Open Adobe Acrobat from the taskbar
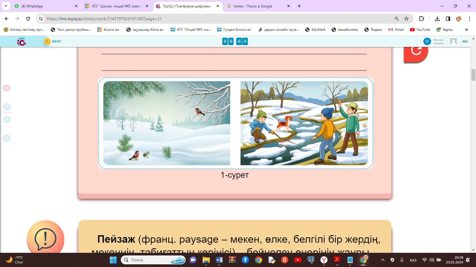The width and height of the screenshot is (476, 267). tap(337, 260)
